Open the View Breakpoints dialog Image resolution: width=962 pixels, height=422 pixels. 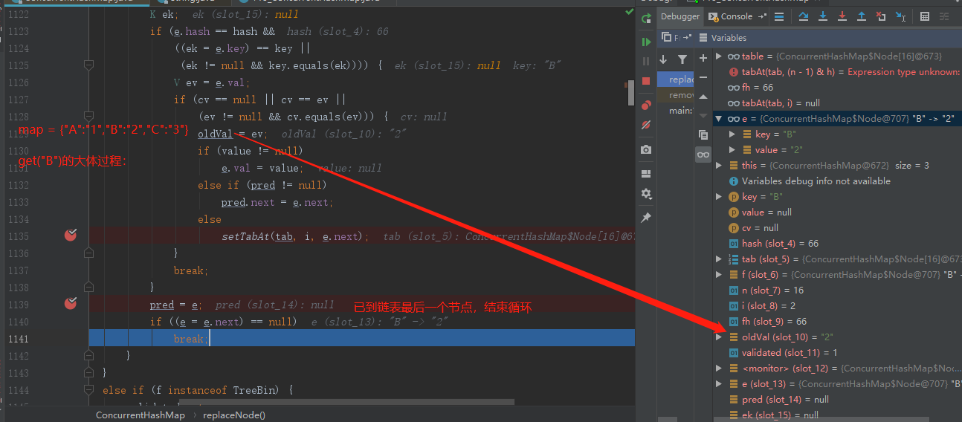pyautogui.click(x=646, y=105)
